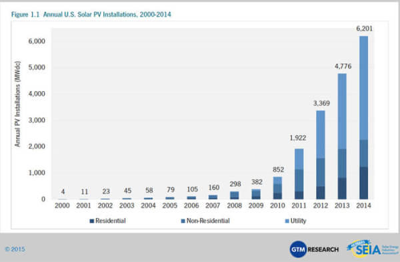Click the Residential legend color square
The height and width of the screenshot is (262, 400).
pos(92,221)
